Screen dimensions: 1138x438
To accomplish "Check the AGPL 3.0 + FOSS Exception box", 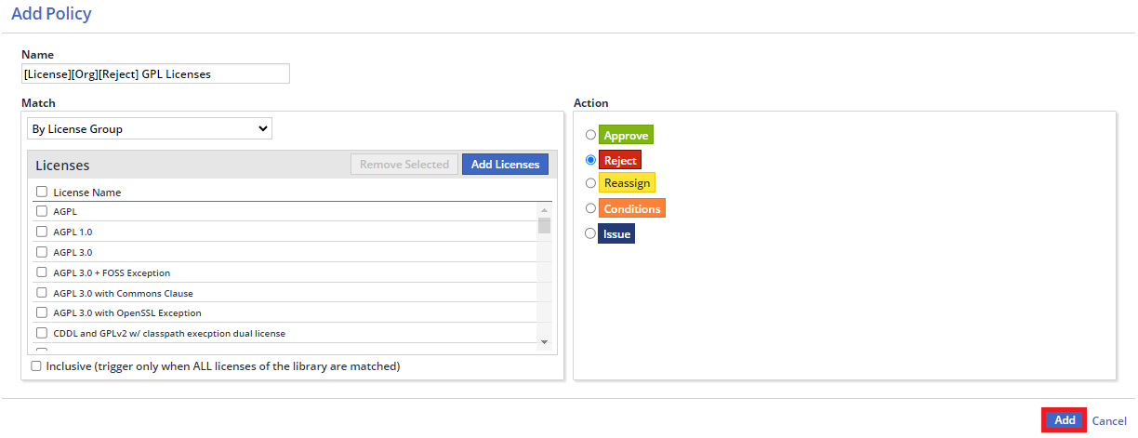I will (42, 272).
